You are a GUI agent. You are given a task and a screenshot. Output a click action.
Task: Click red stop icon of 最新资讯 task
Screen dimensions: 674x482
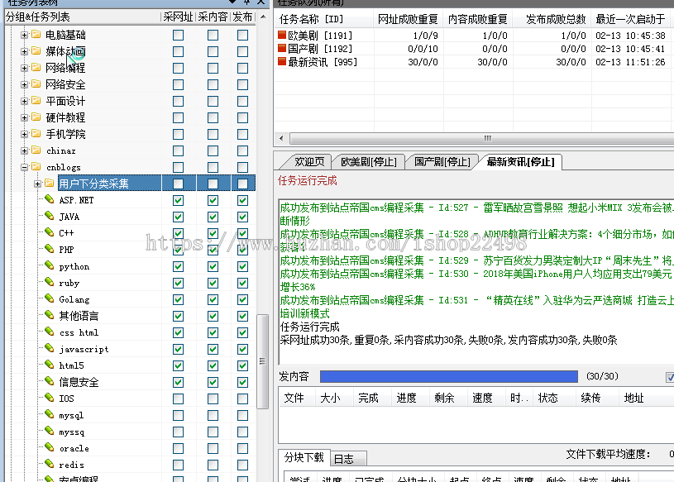[x=282, y=61]
